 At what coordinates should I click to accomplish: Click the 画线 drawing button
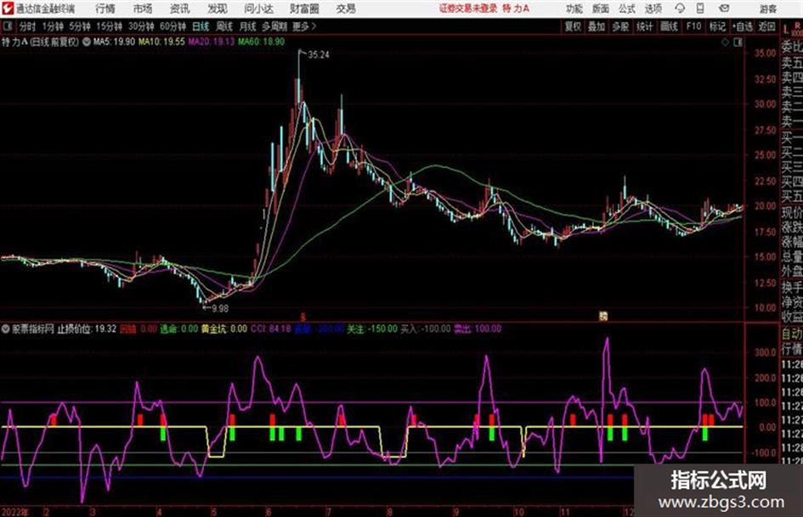(670, 26)
